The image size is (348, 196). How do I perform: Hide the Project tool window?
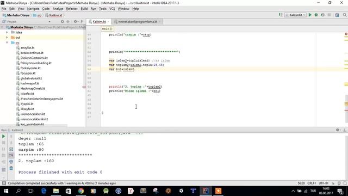tap(82, 22)
